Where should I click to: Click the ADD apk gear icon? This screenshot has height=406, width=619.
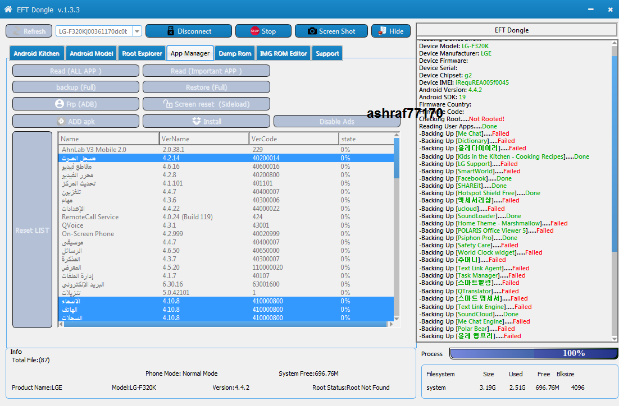click(61, 121)
